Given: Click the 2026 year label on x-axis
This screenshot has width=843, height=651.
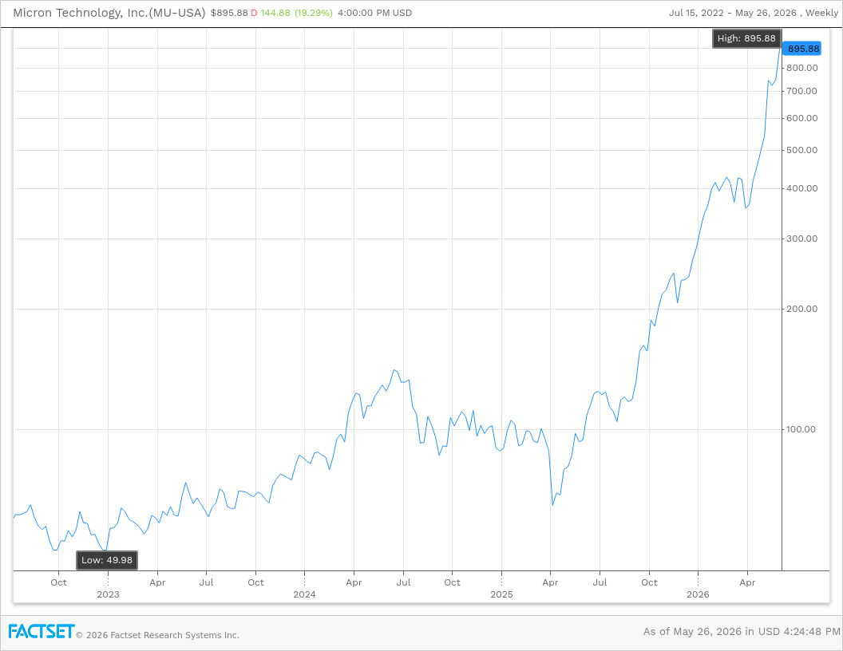Looking at the screenshot, I should point(698,594).
